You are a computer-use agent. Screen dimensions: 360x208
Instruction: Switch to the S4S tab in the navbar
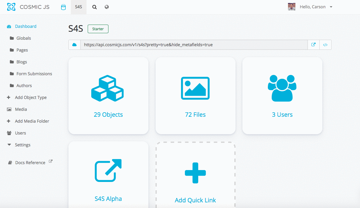[x=79, y=7]
